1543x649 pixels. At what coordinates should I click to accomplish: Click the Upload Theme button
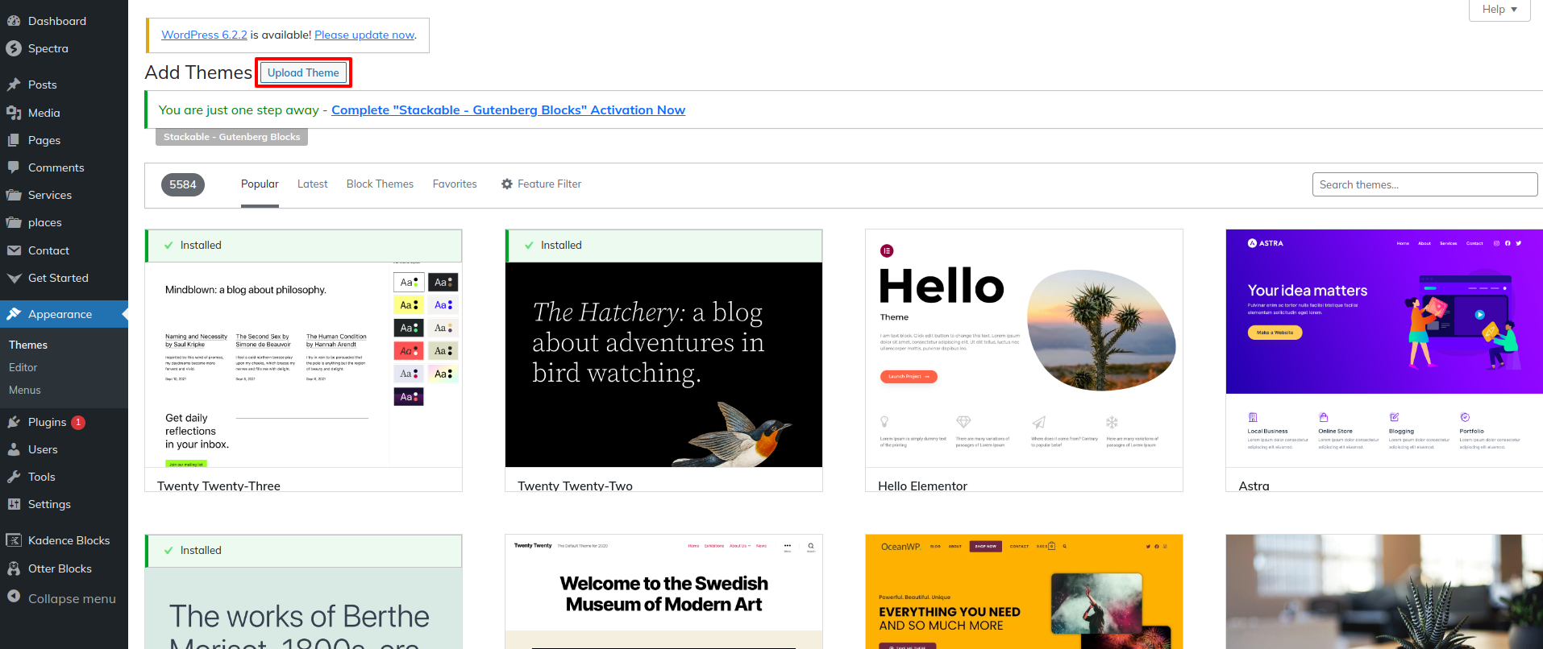[x=303, y=72]
